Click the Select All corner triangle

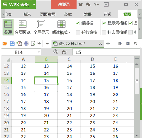(x=8, y=60)
